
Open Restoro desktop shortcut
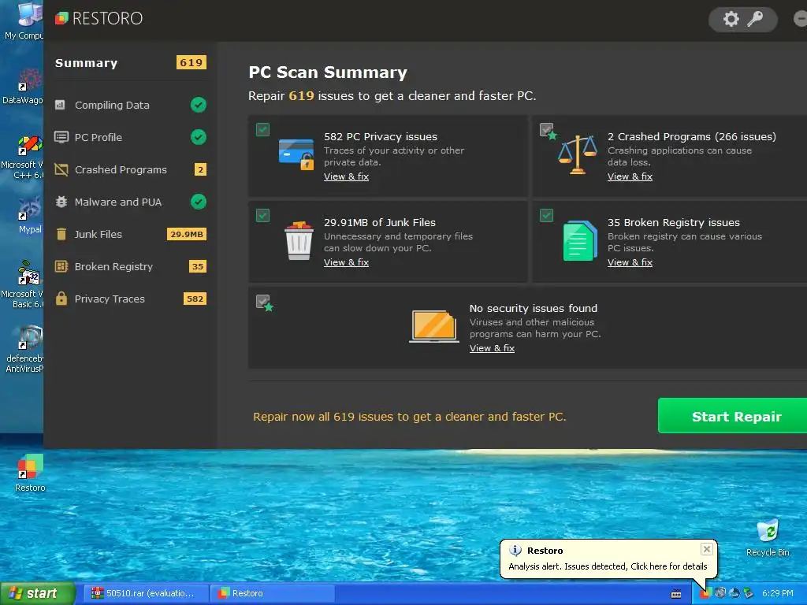tap(30, 473)
